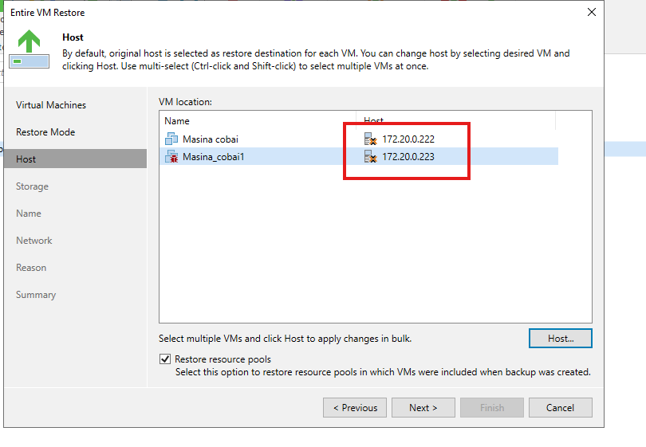Click the Masina cobai VM icon
The height and width of the screenshot is (447, 646).
tap(171, 139)
